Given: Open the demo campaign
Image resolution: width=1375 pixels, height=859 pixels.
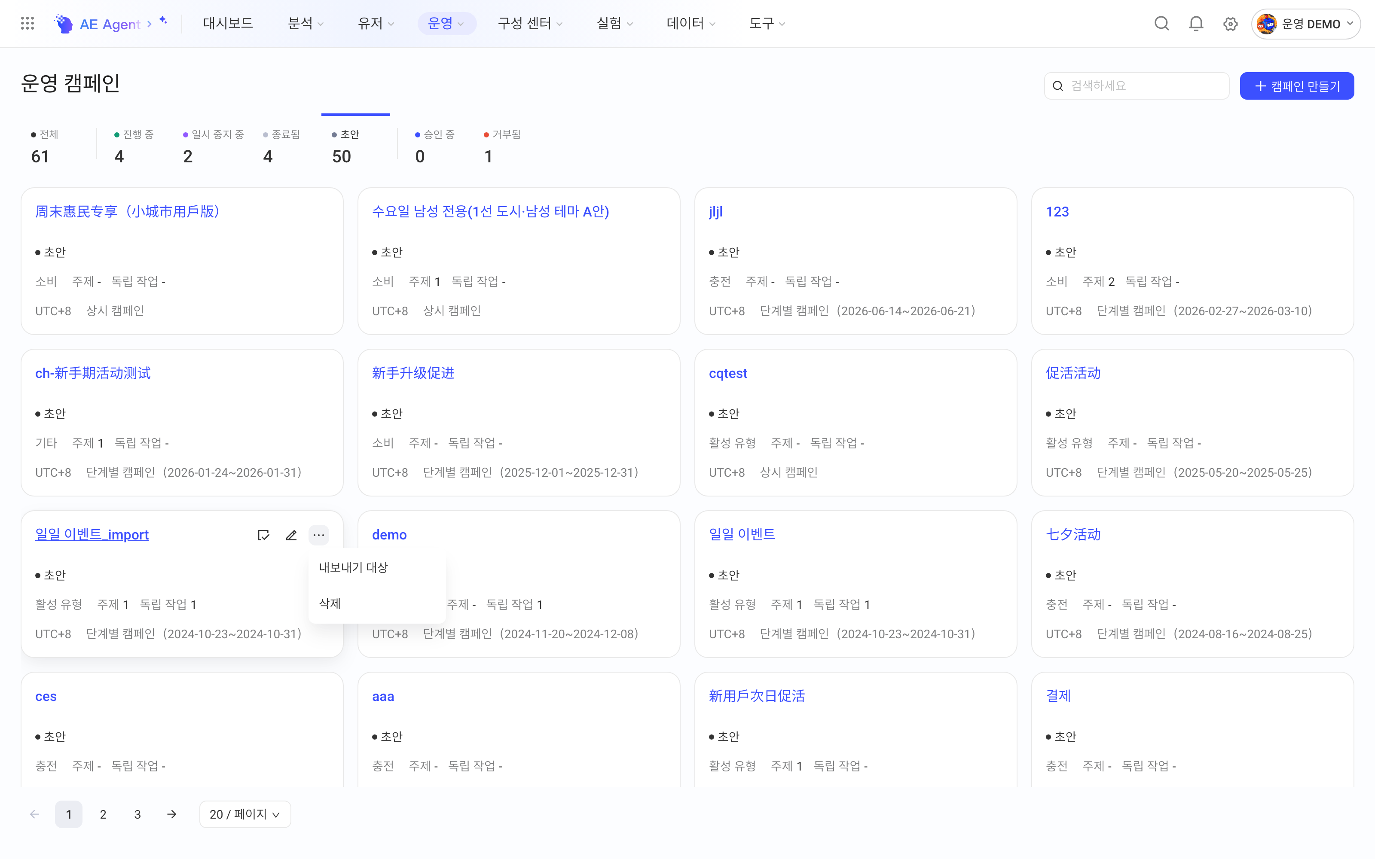Looking at the screenshot, I should 389,535.
